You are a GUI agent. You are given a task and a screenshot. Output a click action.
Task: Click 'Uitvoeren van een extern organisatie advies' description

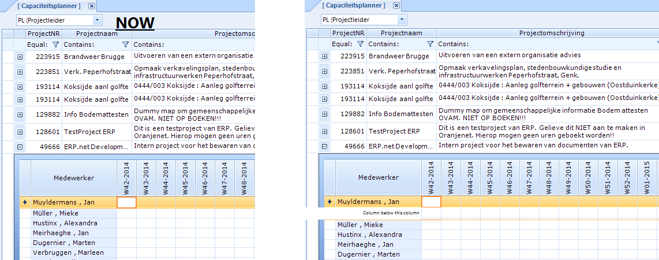tap(510, 55)
